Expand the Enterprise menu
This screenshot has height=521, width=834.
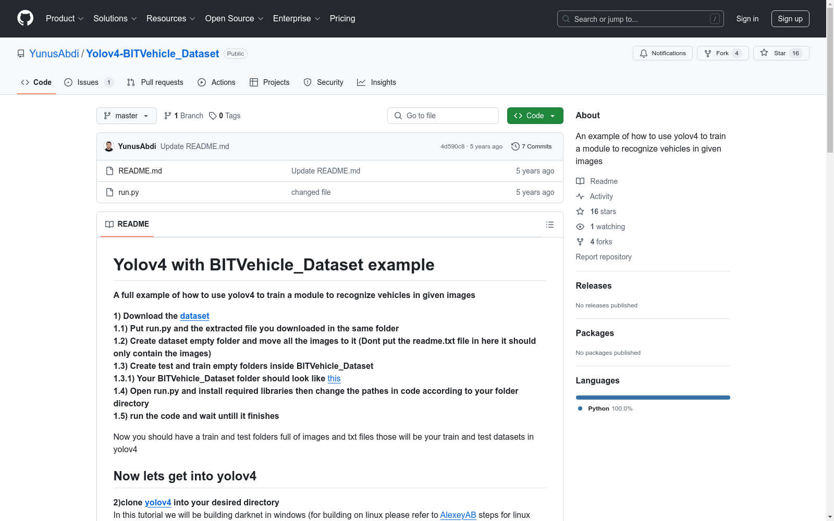coord(297,19)
